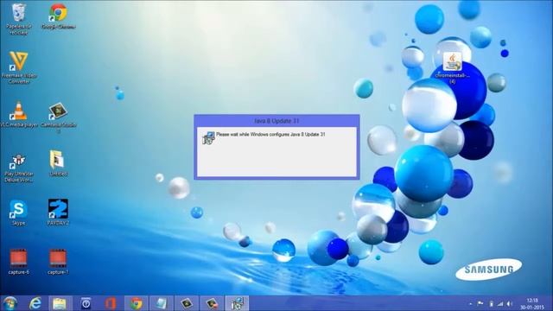The width and height of the screenshot is (553, 311).
Task: Open the clock showing 12:18
Action: [x=532, y=303]
